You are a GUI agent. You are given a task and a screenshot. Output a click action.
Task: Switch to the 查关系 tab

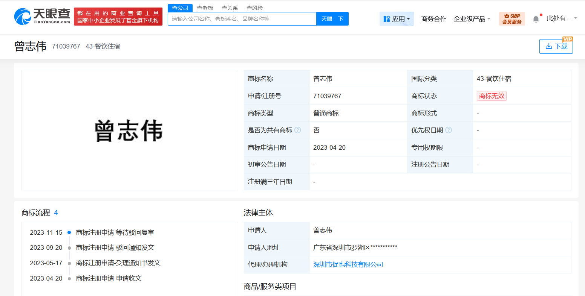pos(230,8)
